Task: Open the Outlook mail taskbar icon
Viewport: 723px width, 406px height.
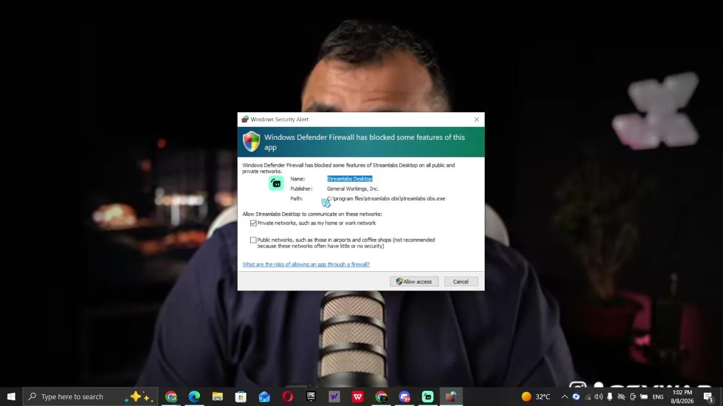Action: [x=264, y=396]
